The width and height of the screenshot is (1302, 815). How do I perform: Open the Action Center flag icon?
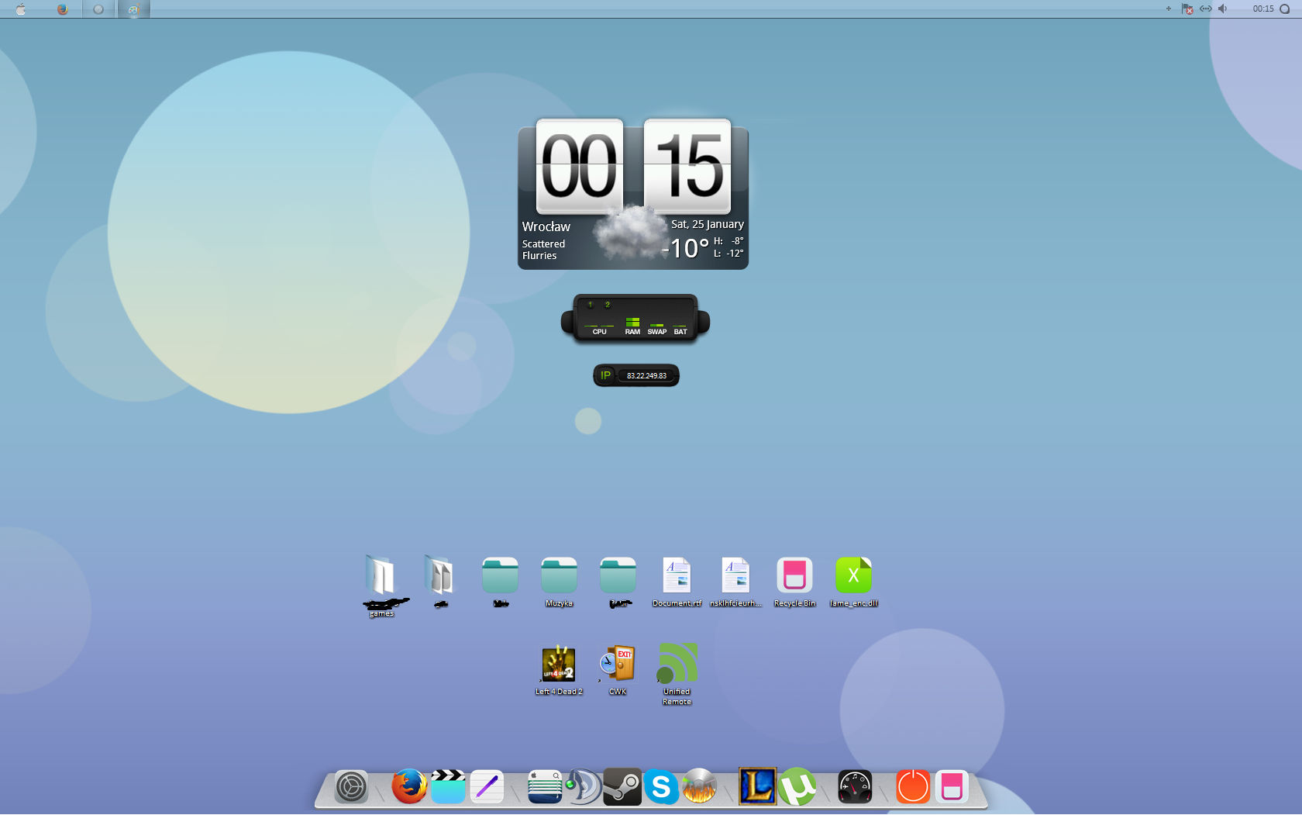(x=1187, y=9)
